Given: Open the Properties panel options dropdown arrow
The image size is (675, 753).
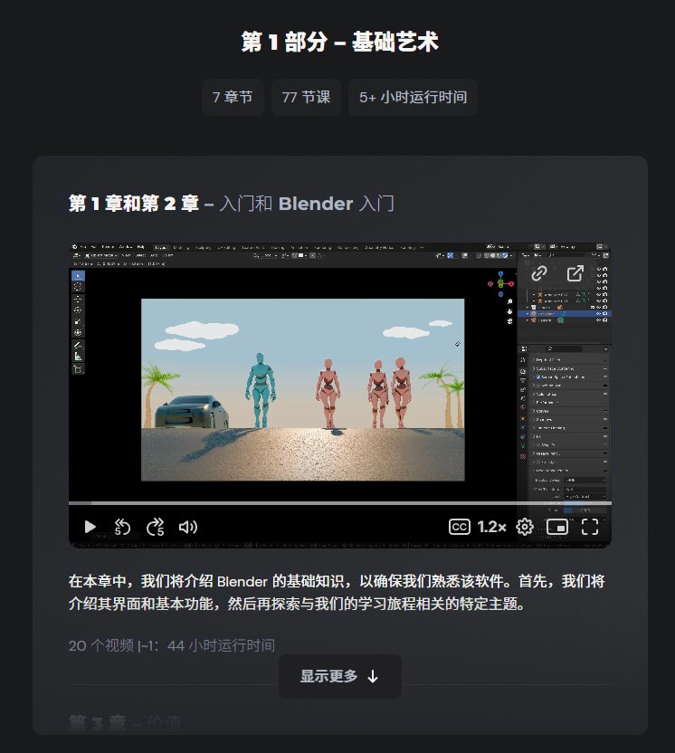Looking at the screenshot, I should click(x=605, y=348).
